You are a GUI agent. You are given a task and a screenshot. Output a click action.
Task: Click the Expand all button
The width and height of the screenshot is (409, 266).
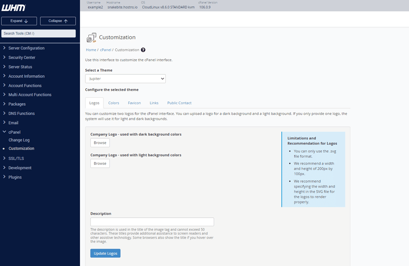point(19,21)
